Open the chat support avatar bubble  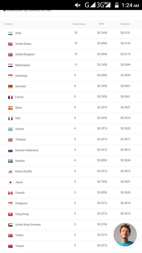click(125, 235)
